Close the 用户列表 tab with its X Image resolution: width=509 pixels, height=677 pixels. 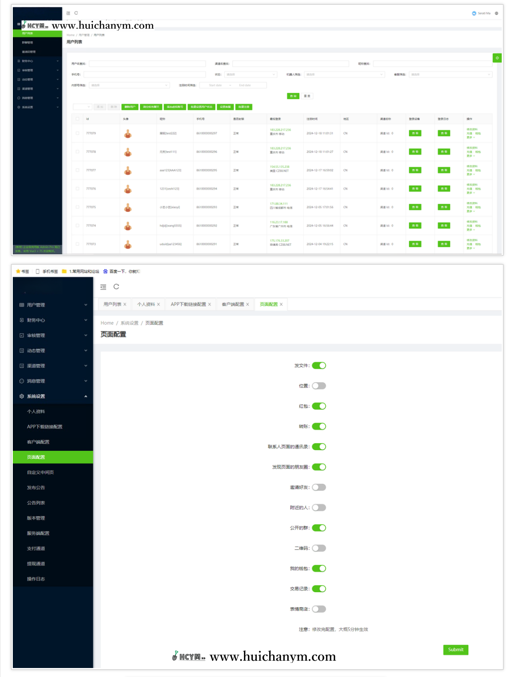(x=125, y=304)
